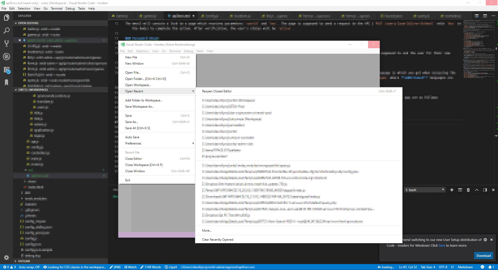Toggle Watch in the status bar
Screen dimensions: 498x270
130,267
